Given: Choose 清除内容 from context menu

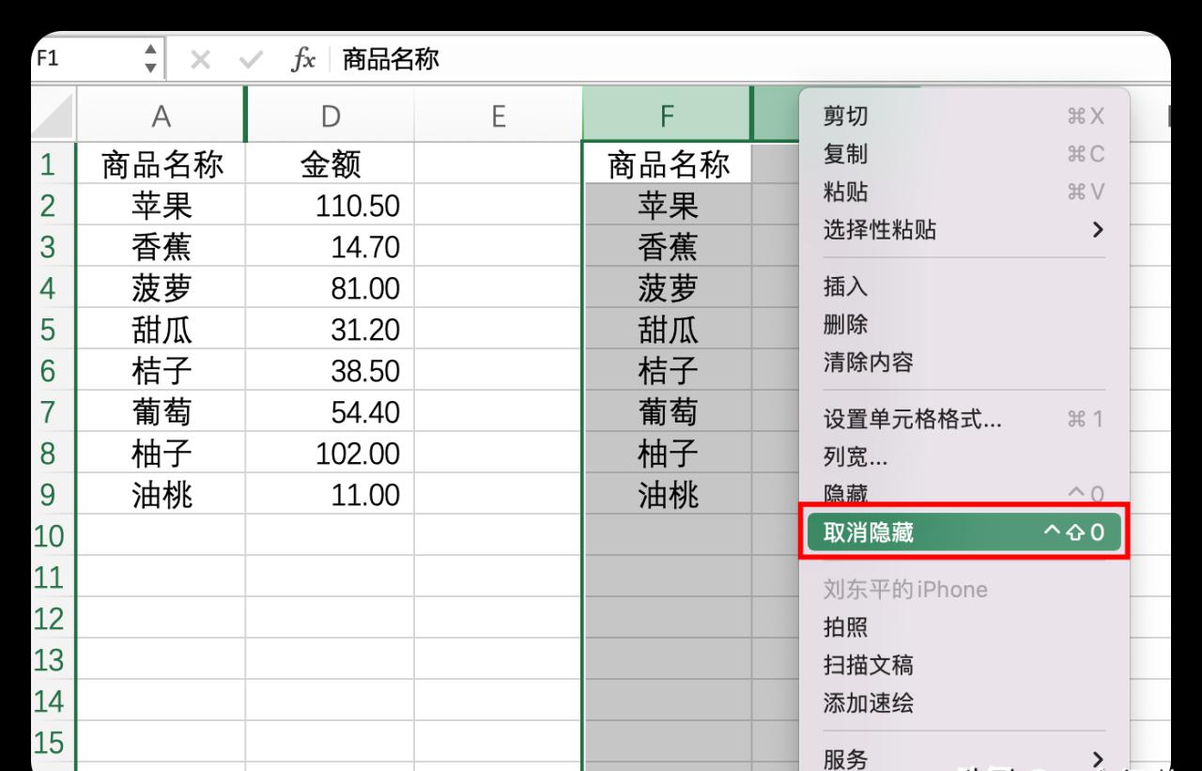Looking at the screenshot, I should 963,362.
